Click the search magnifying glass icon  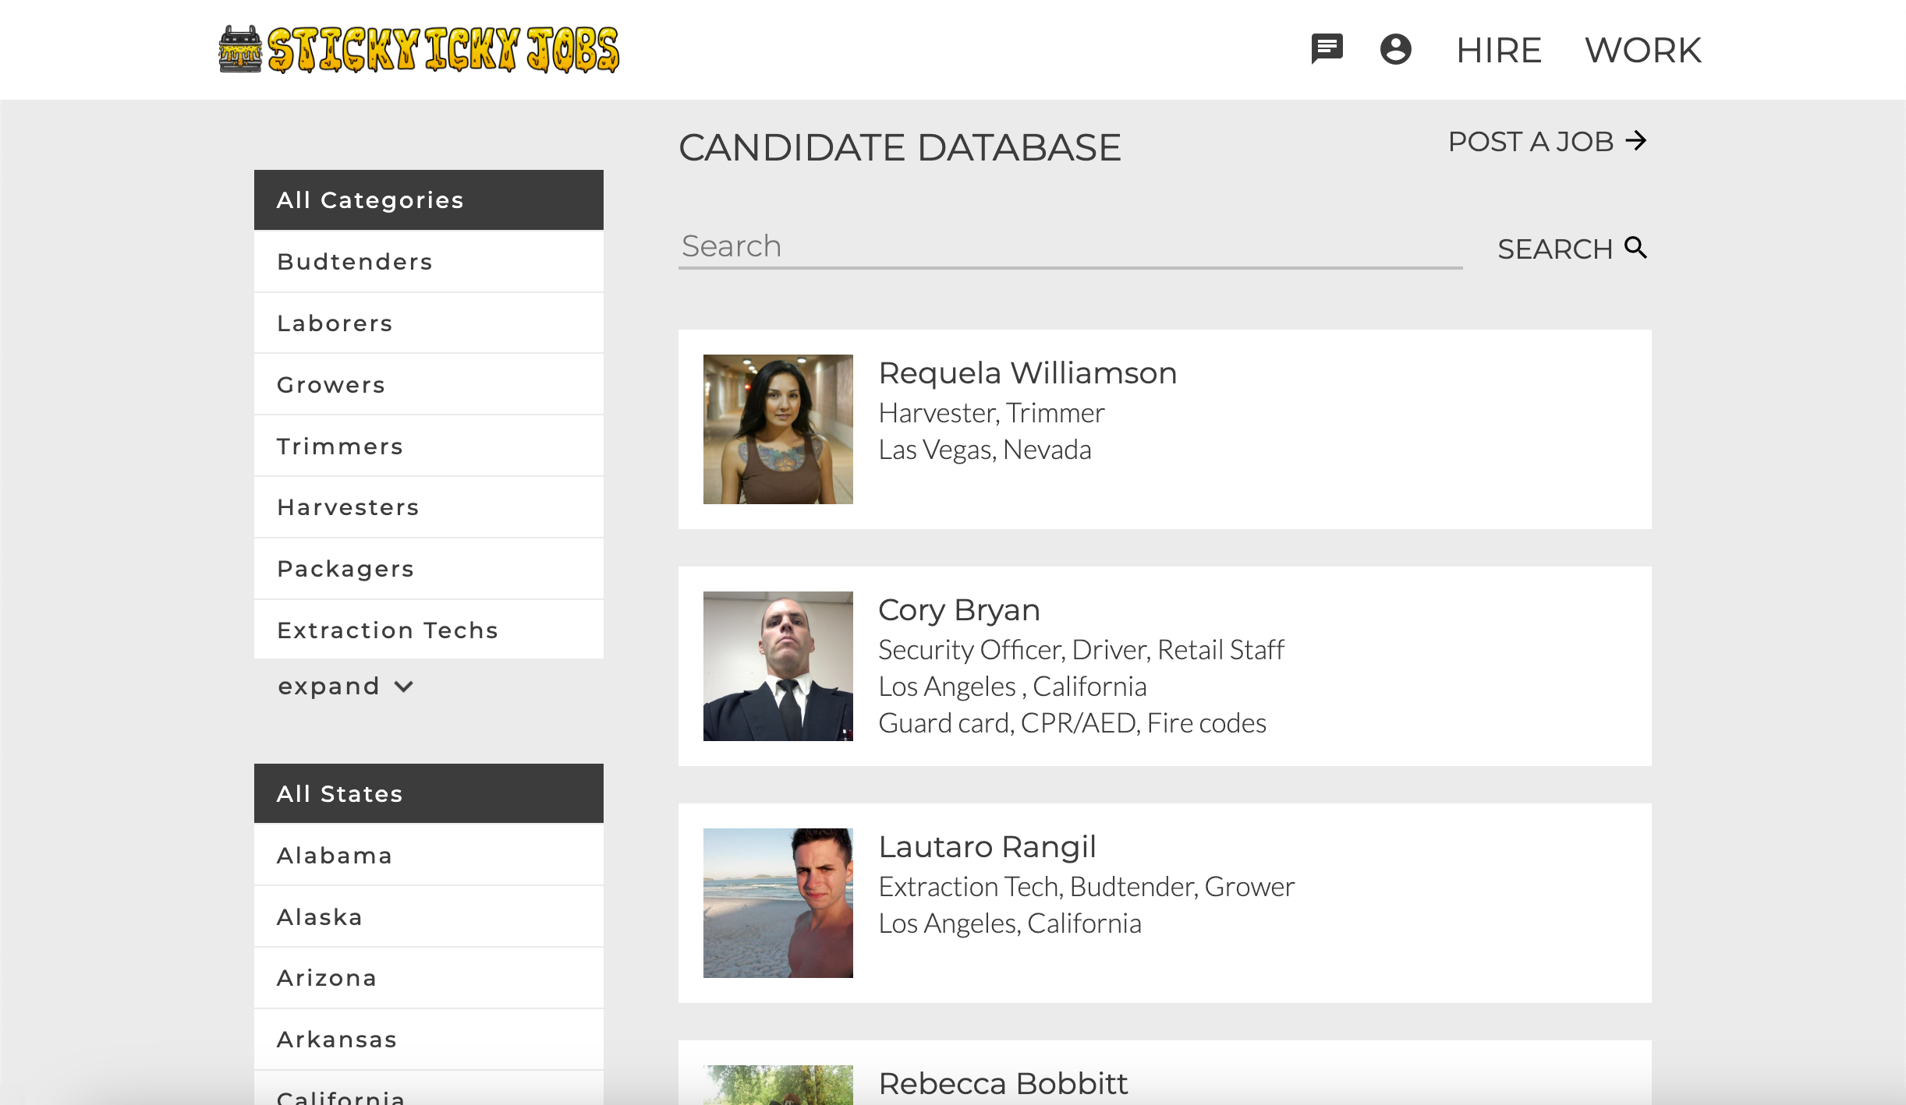tap(1635, 248)
